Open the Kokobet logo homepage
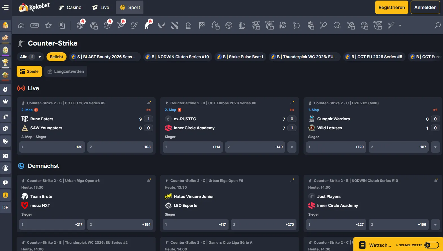443x251 pixels. click(34, 7)
